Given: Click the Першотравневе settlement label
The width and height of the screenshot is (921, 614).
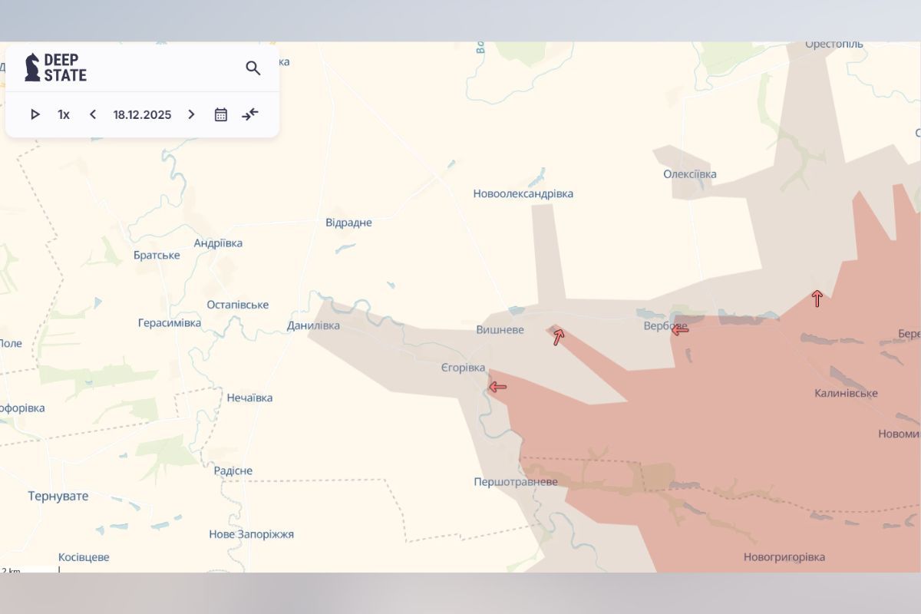Looking at the screenshot, I should [x=515, y=482].
